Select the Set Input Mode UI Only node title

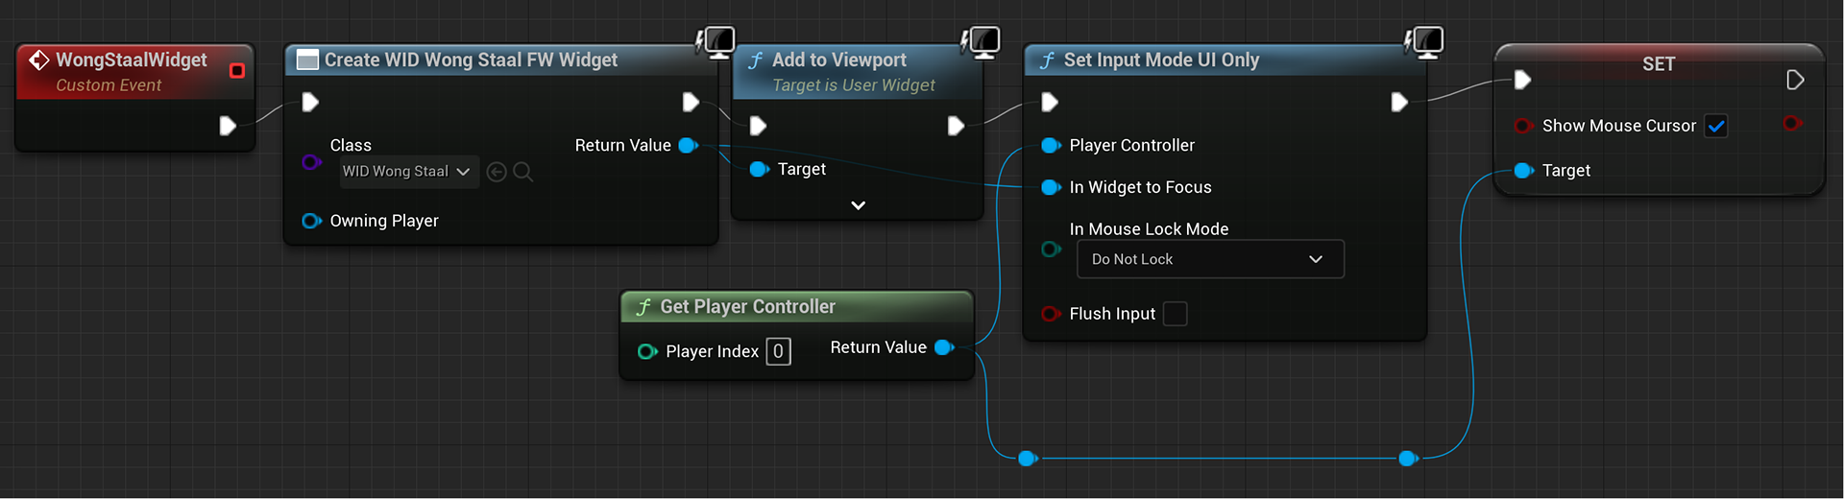pos(1160,60)
